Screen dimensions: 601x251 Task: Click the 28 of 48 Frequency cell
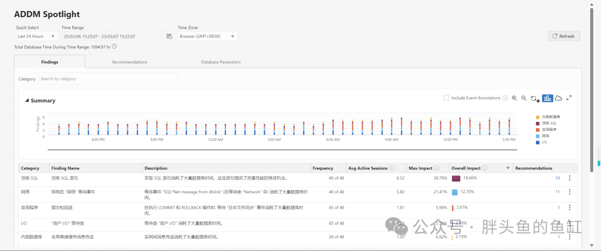click(x=336, y=237)
